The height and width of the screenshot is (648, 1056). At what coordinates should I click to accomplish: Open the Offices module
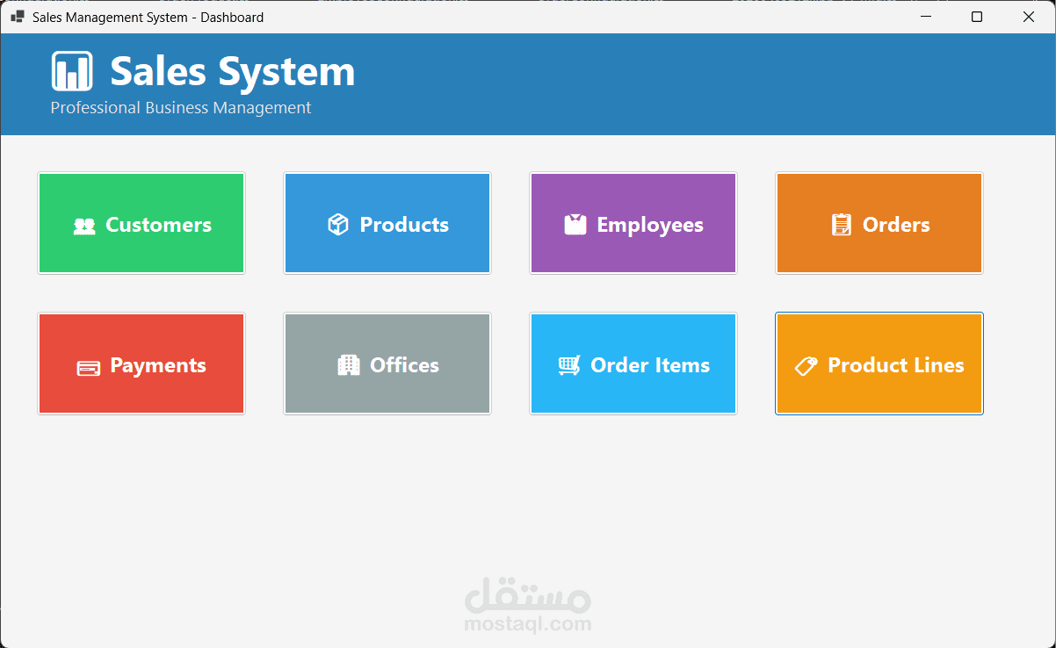pyautogui.click(x=387, y=364)
